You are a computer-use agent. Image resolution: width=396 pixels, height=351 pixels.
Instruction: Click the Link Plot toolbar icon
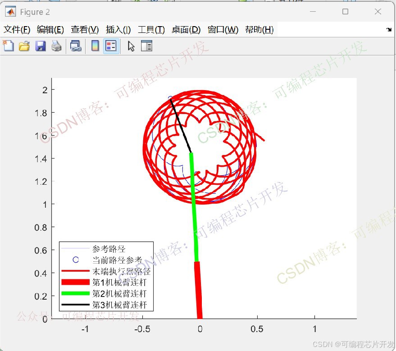pyautogui.click(x=76, y=46)
